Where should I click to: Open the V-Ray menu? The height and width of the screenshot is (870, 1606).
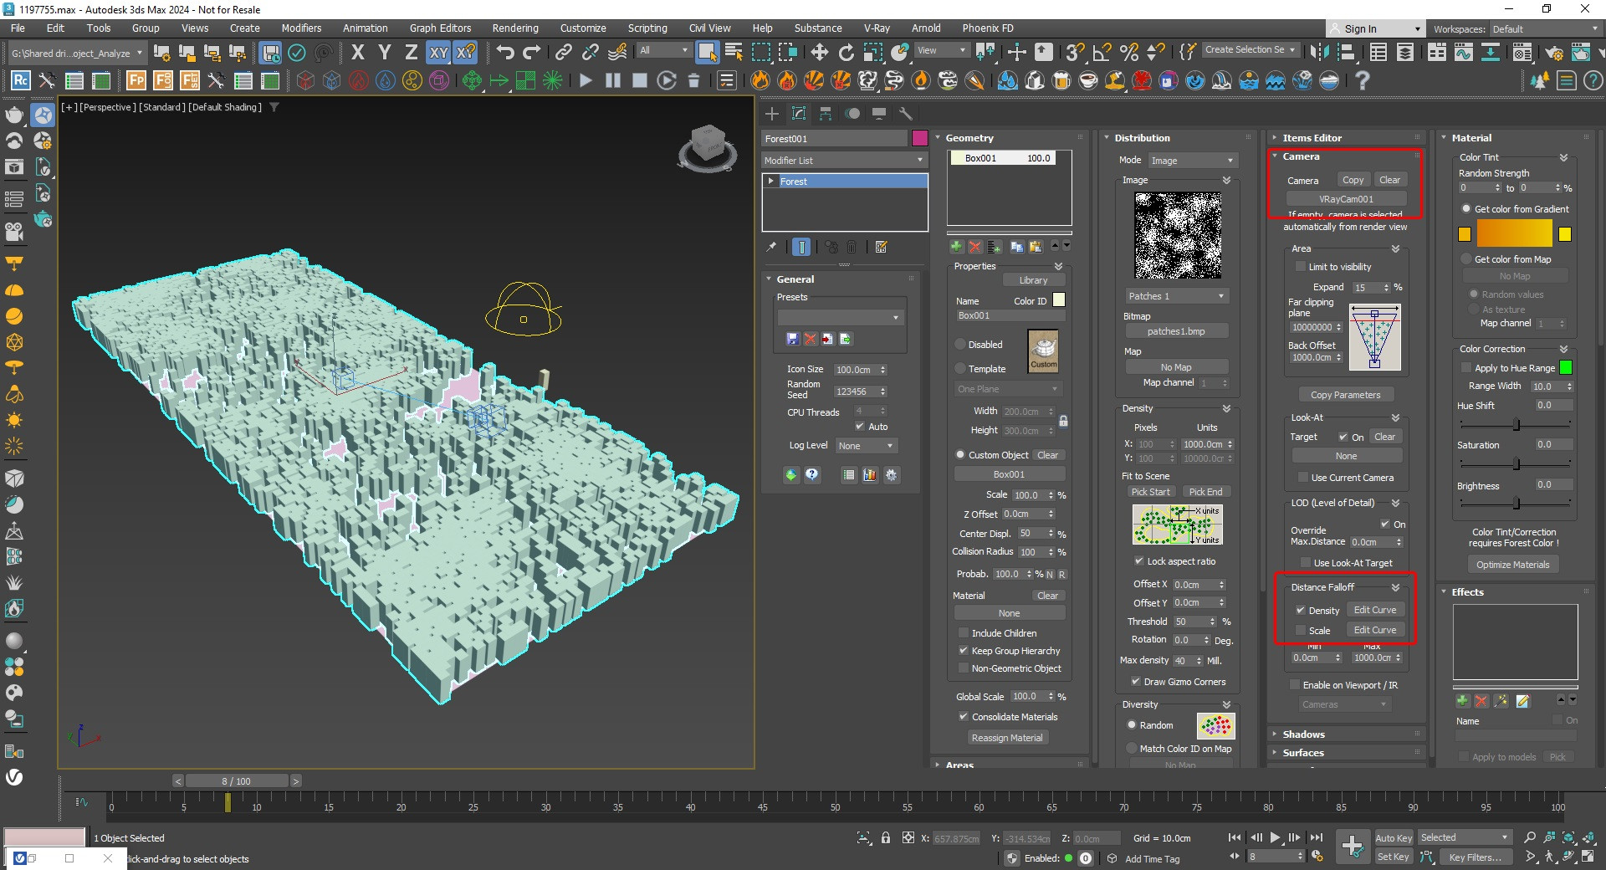coord(877,28)
